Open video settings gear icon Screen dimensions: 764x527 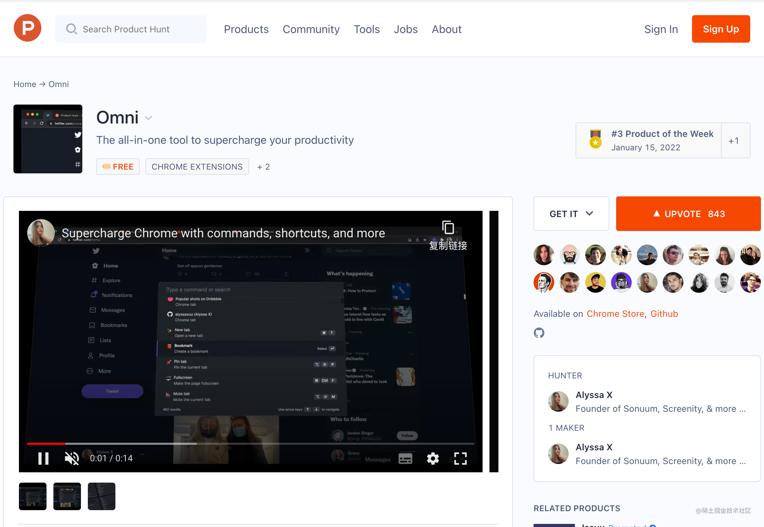tap(433, 459)
